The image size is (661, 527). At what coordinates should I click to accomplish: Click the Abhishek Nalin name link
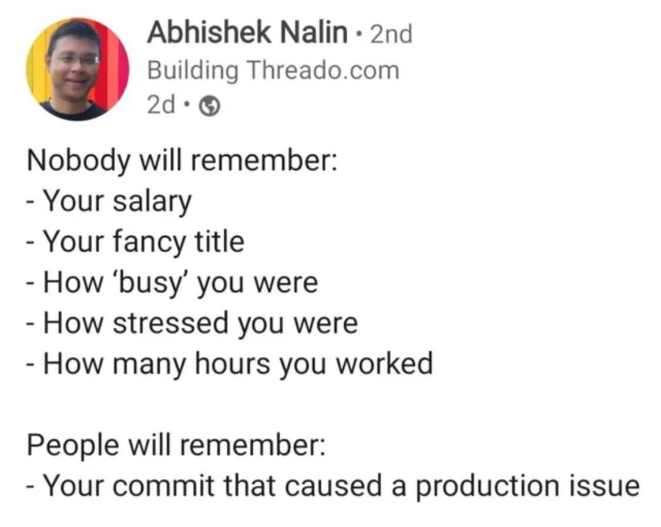(247, 33)
